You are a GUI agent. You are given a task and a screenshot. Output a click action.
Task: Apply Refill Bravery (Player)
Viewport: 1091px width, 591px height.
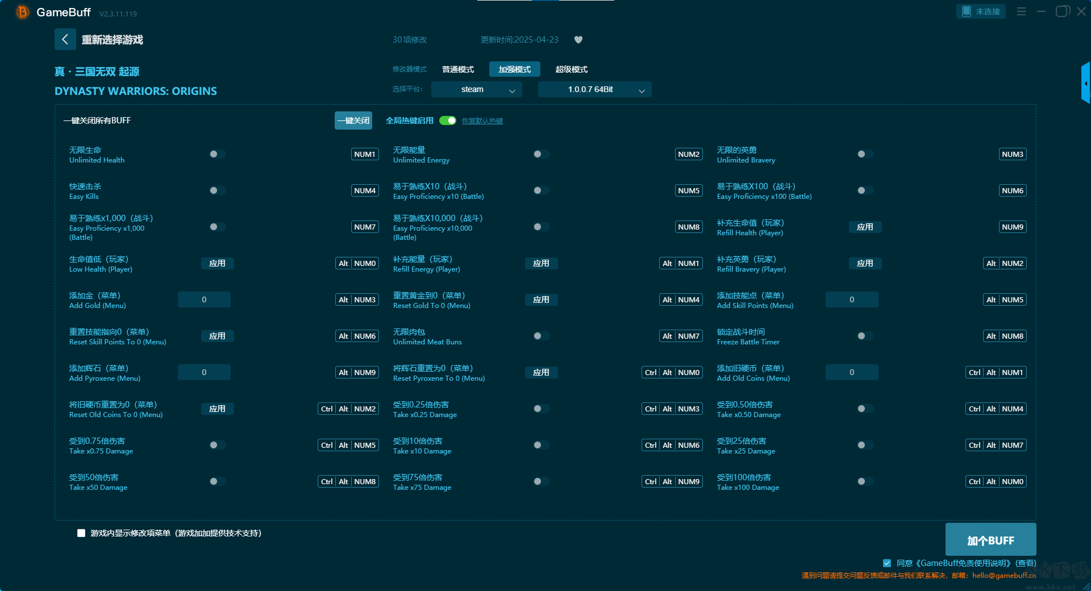coord(865,263)
